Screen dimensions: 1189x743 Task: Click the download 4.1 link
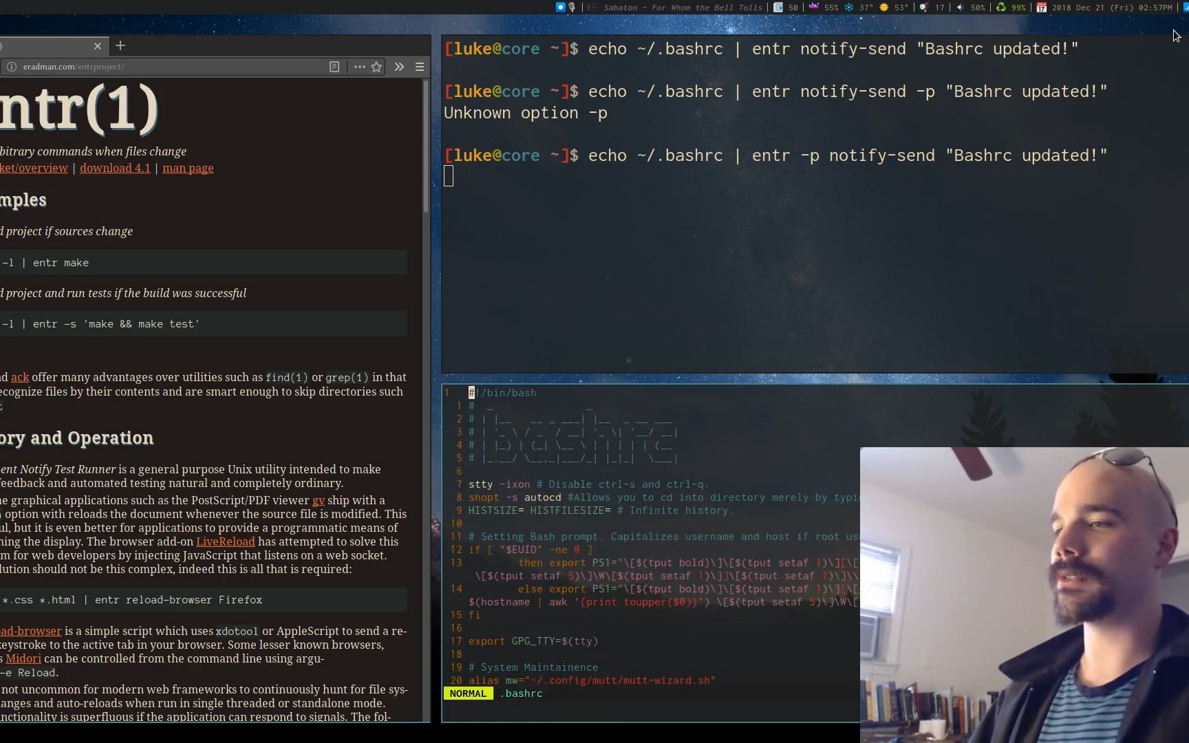(x=115, y=168)
